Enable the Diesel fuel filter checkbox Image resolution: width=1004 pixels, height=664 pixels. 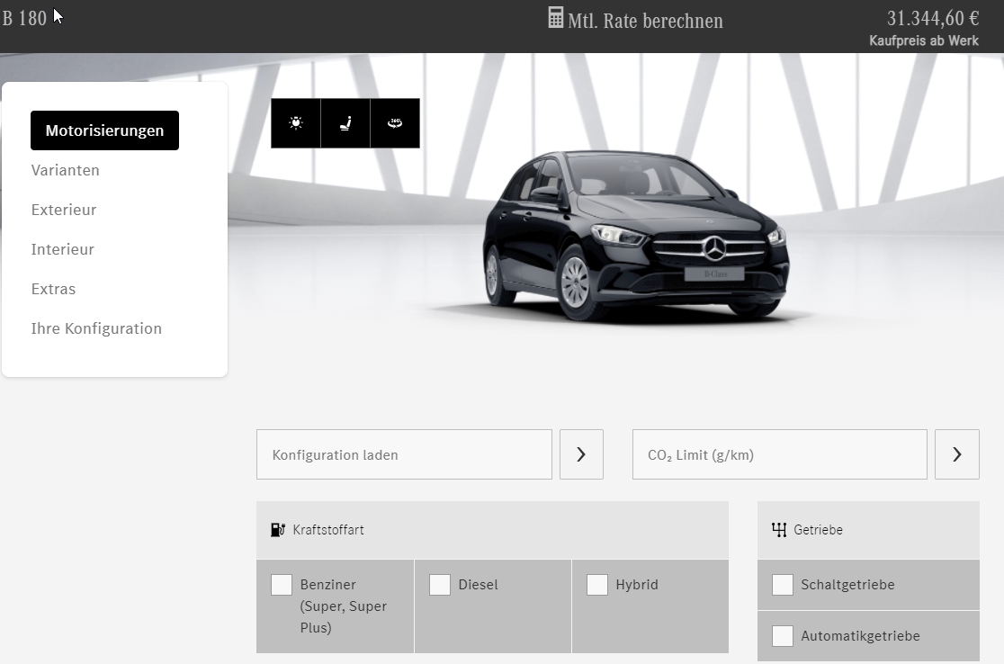pyautogui.click(x=439, y=585)
